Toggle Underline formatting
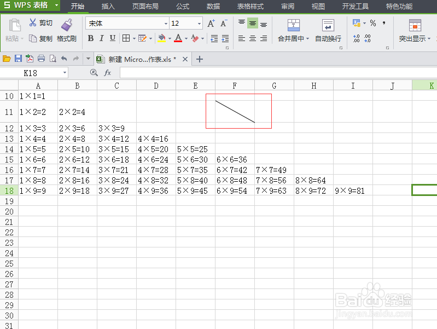The image size is (437, 329). pyautogui.click(x=112, y=38)
